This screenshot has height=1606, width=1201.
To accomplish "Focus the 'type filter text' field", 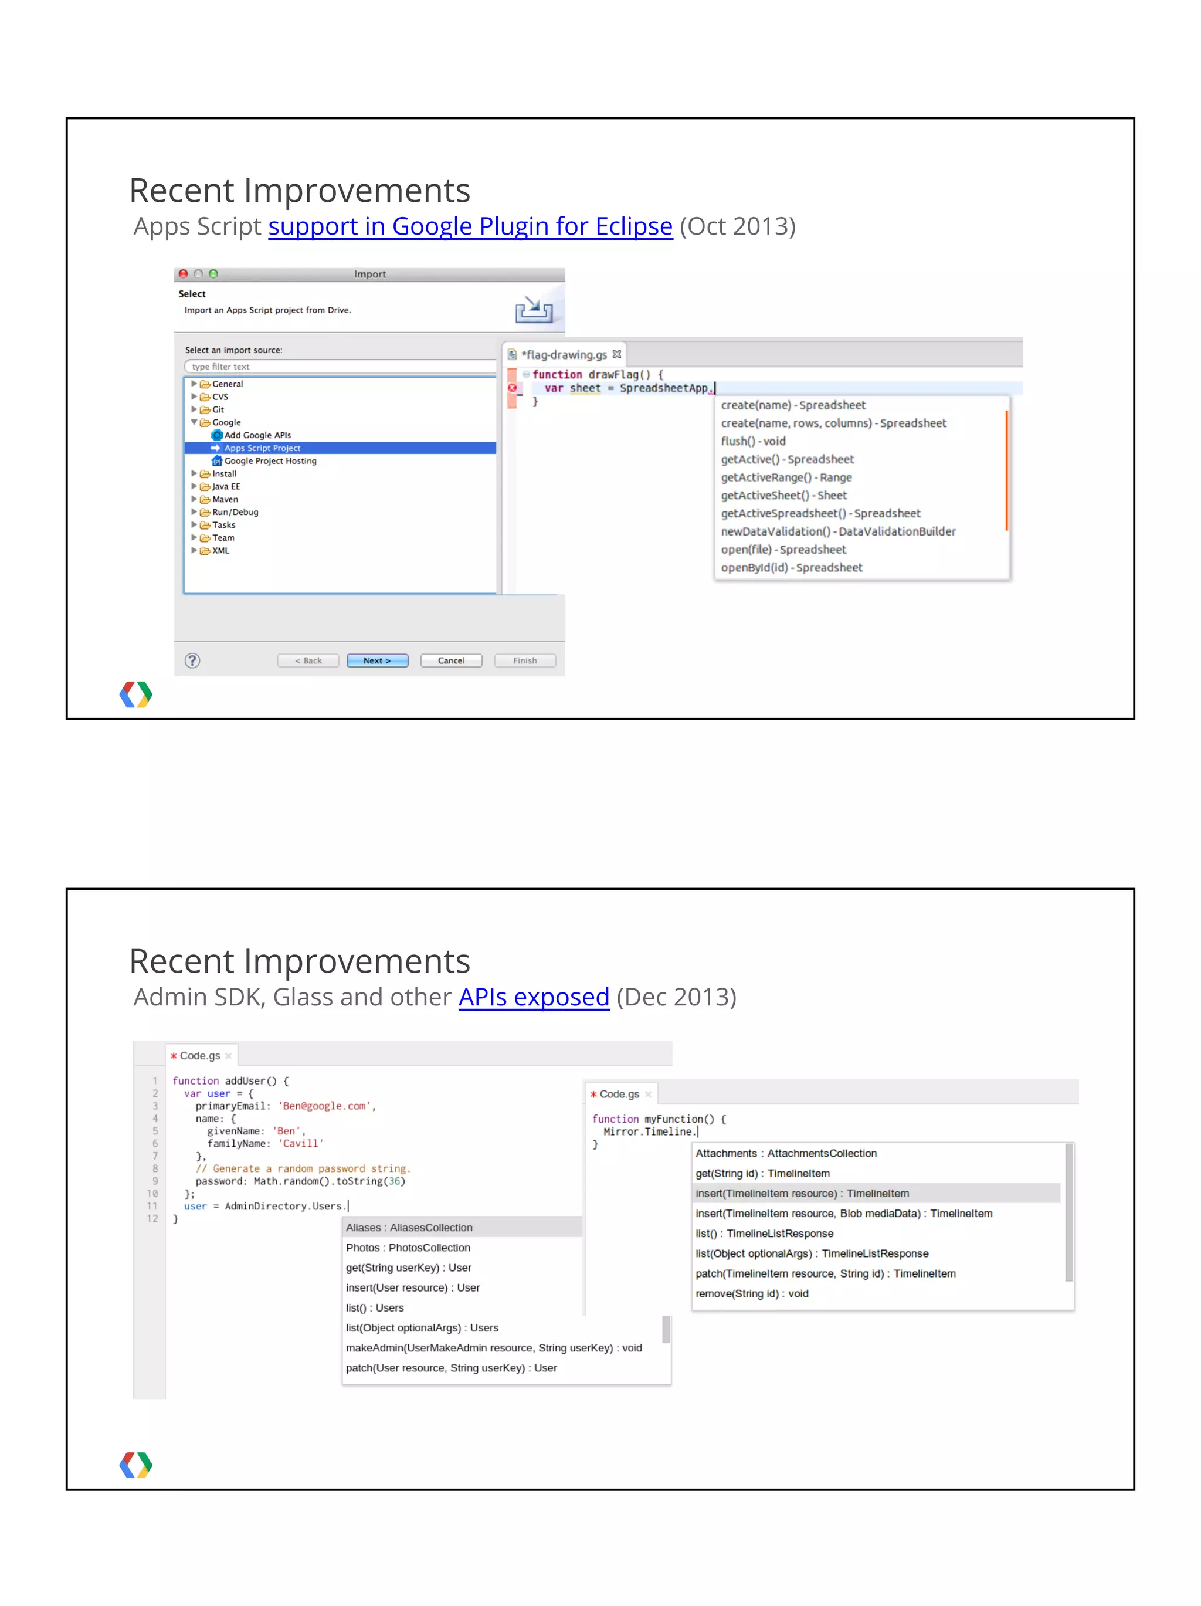I will (340, 367).
